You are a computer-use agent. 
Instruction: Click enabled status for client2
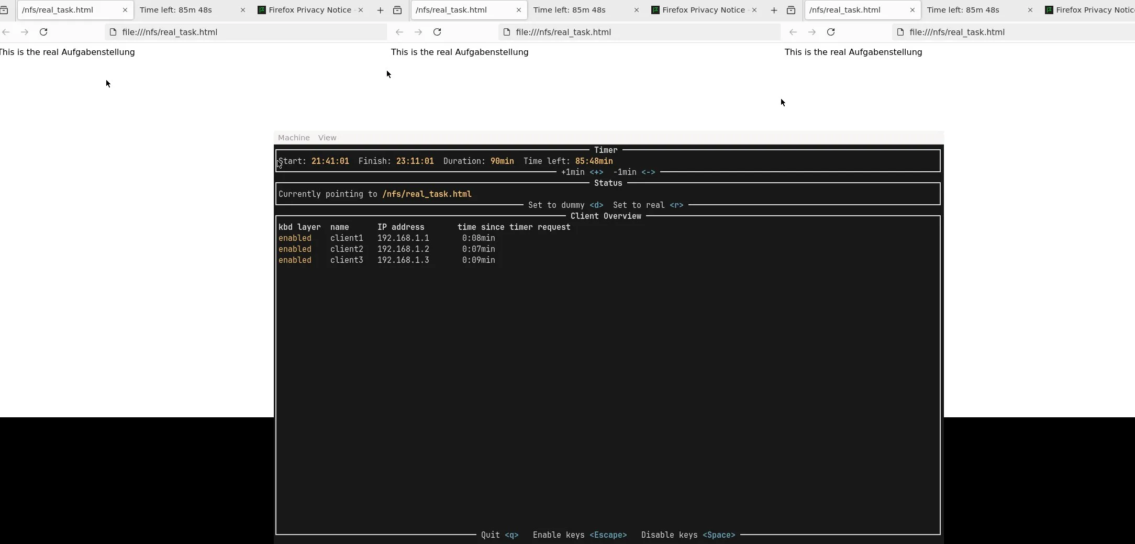pyautogui.click(x=295, y=249)
